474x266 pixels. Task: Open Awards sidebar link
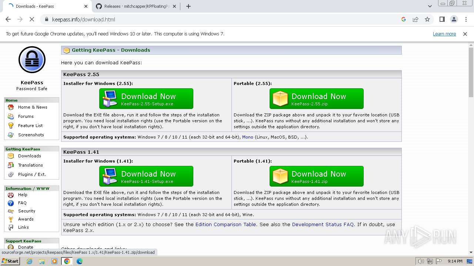[x=26, y=219]
